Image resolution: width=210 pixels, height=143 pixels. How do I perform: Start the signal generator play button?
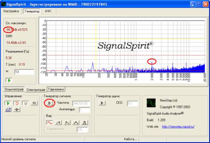49,103
